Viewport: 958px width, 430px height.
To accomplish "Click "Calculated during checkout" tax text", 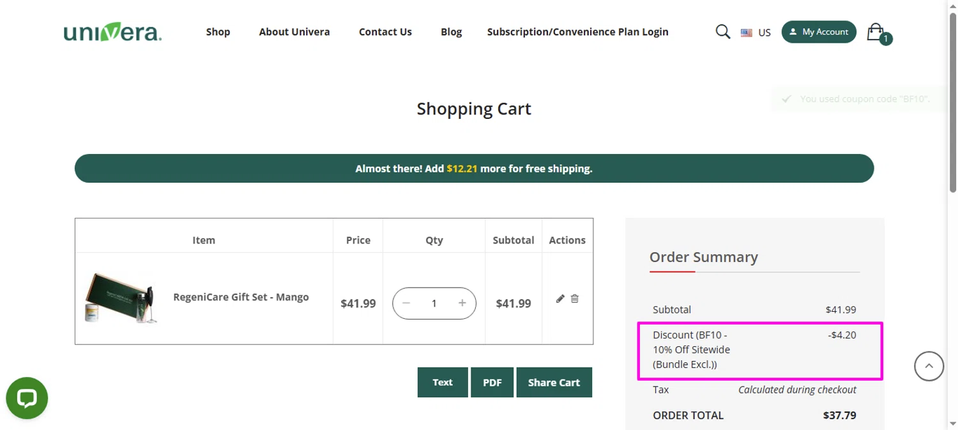I will (797, 390).
